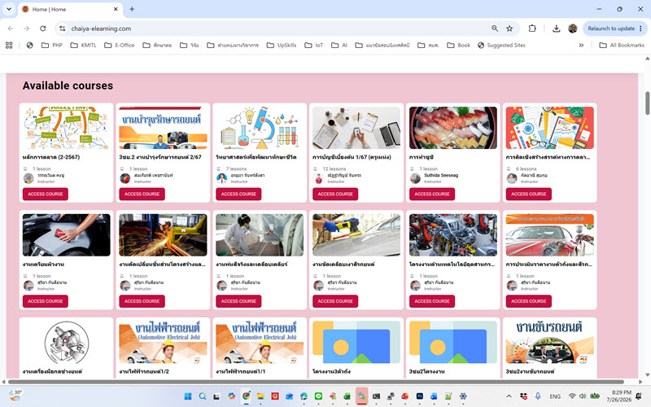Open the robotic car assembly course thumbnail
Viewport: 651px width, 407px height.
tap(453, 235)
